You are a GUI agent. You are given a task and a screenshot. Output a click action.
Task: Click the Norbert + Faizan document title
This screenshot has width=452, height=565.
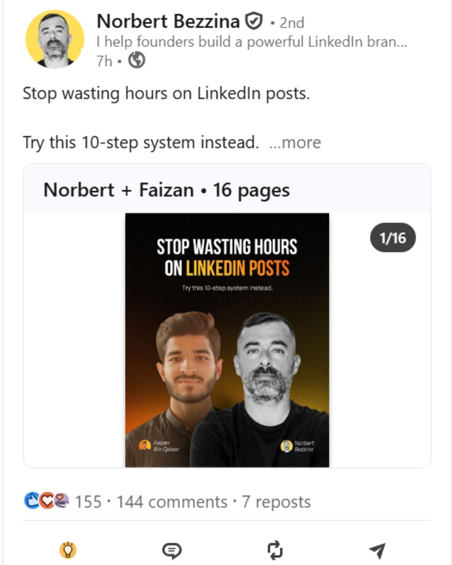click(166, 189)
